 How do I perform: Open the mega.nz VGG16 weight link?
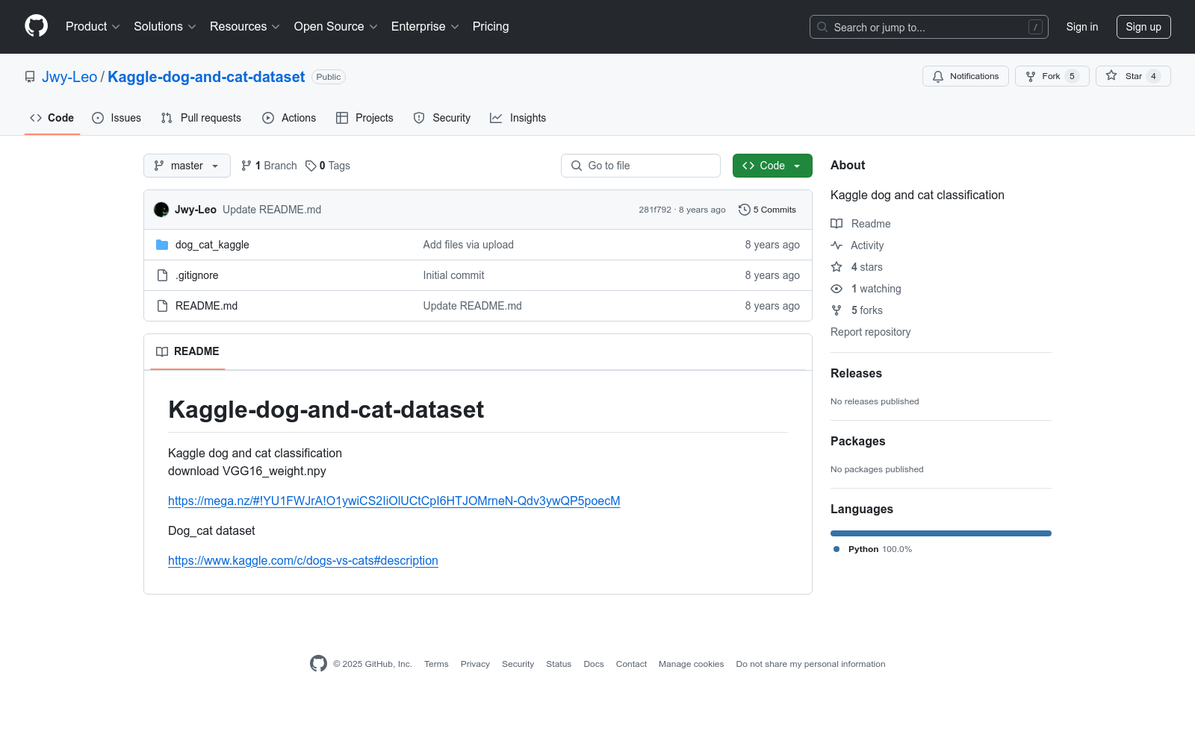pyautogui.click(x=394, y=501)
